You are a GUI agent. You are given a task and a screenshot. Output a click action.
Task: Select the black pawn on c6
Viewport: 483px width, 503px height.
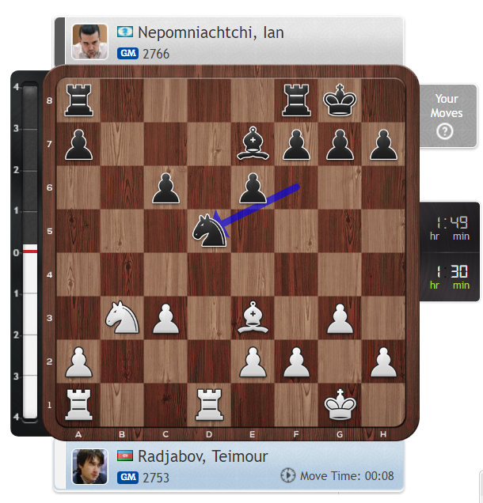(165, 188)
